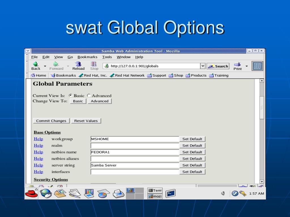Open the Shop bookmark folder
Viewport: 290px width, 217px height.
(x=176, y=75)
